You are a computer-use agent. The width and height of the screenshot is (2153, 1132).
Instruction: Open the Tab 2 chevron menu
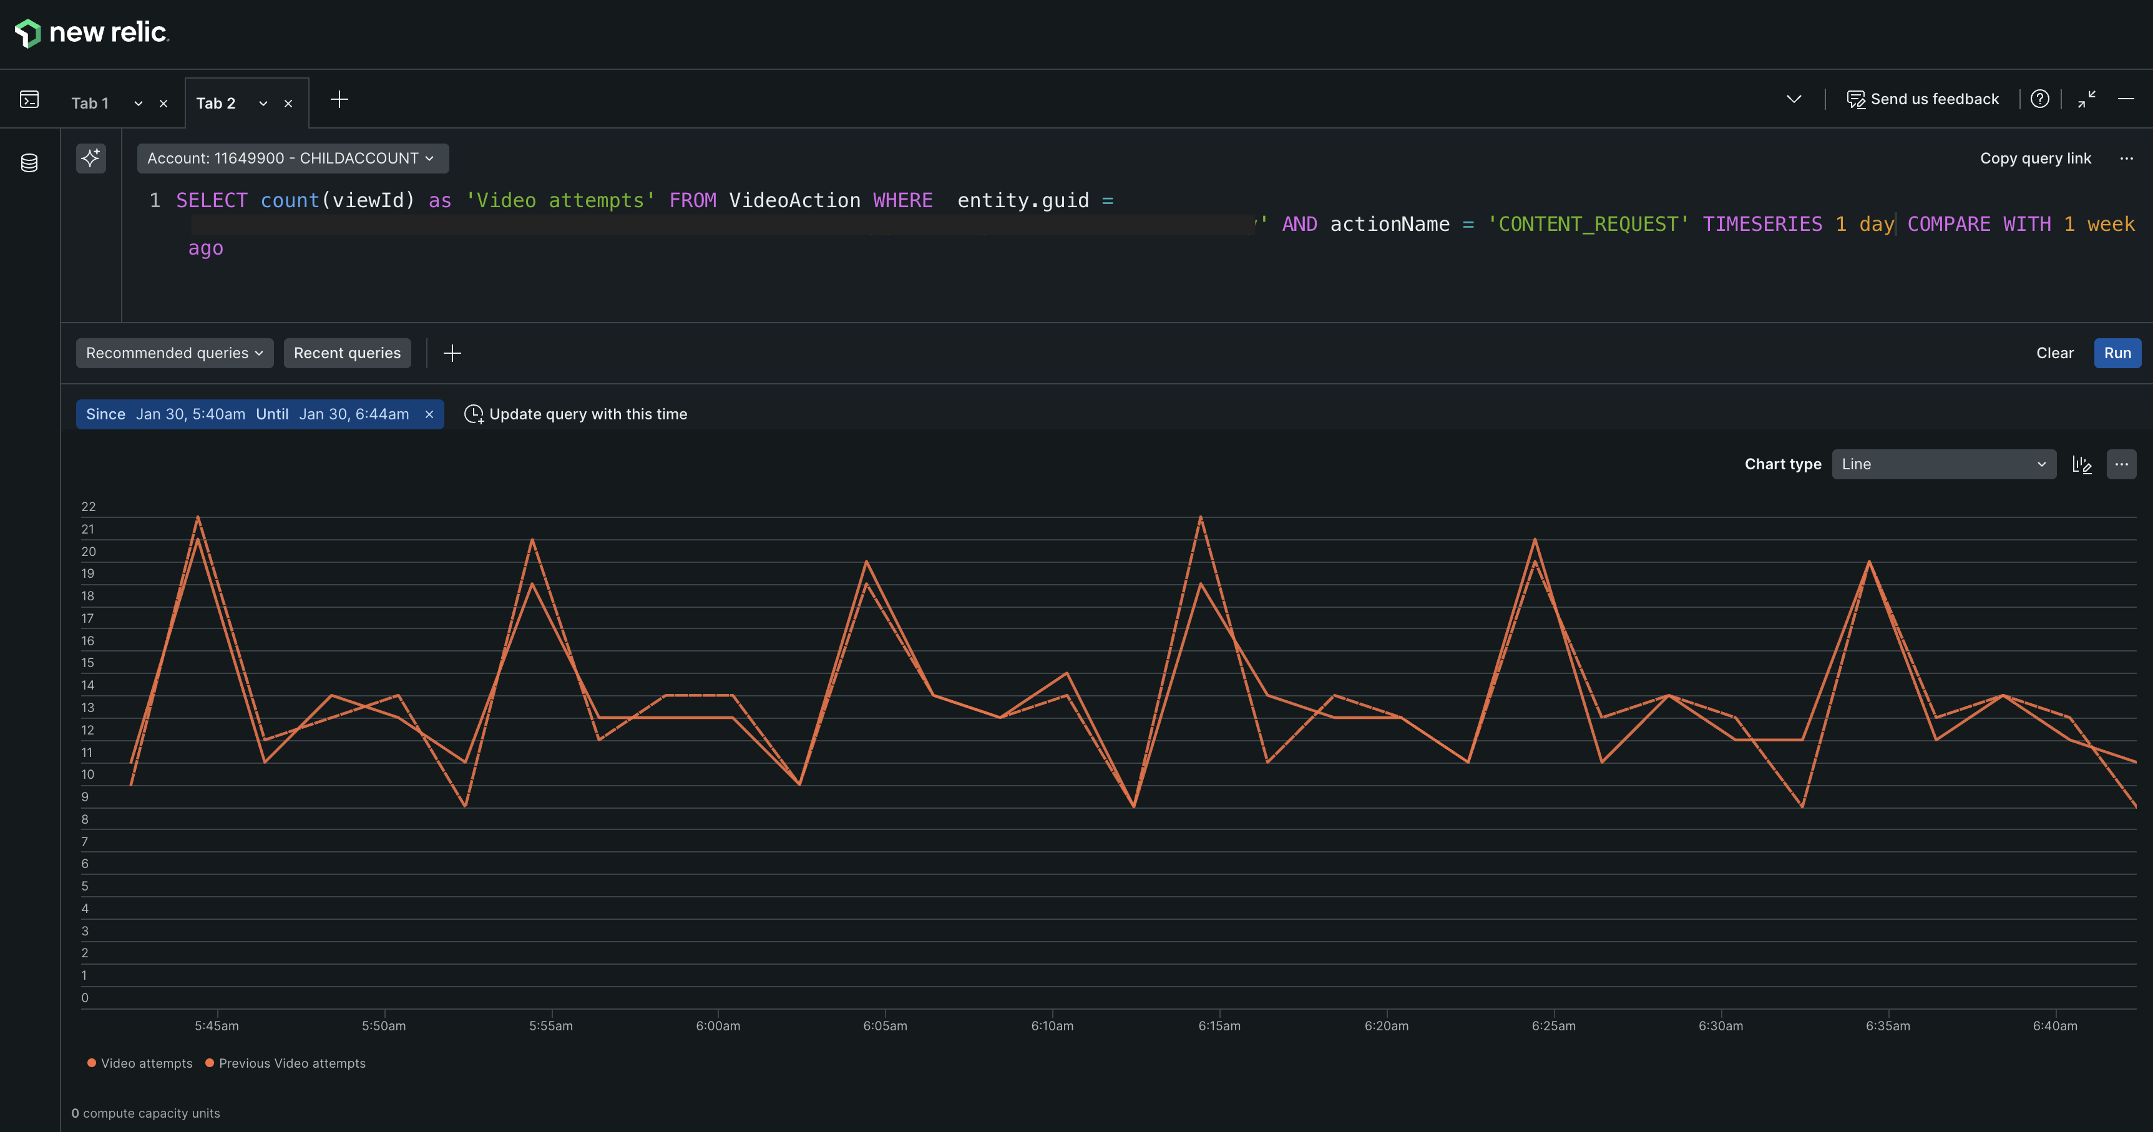(x=263, y=104)
